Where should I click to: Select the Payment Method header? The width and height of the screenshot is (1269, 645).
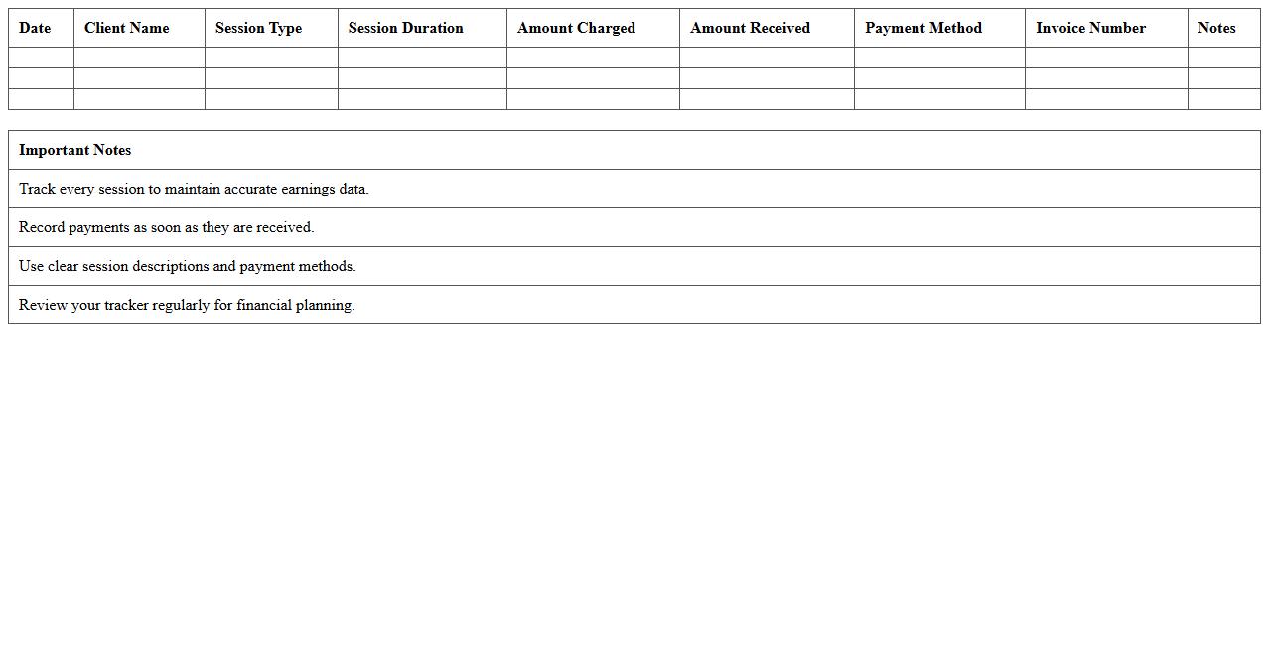coord(922,28)
